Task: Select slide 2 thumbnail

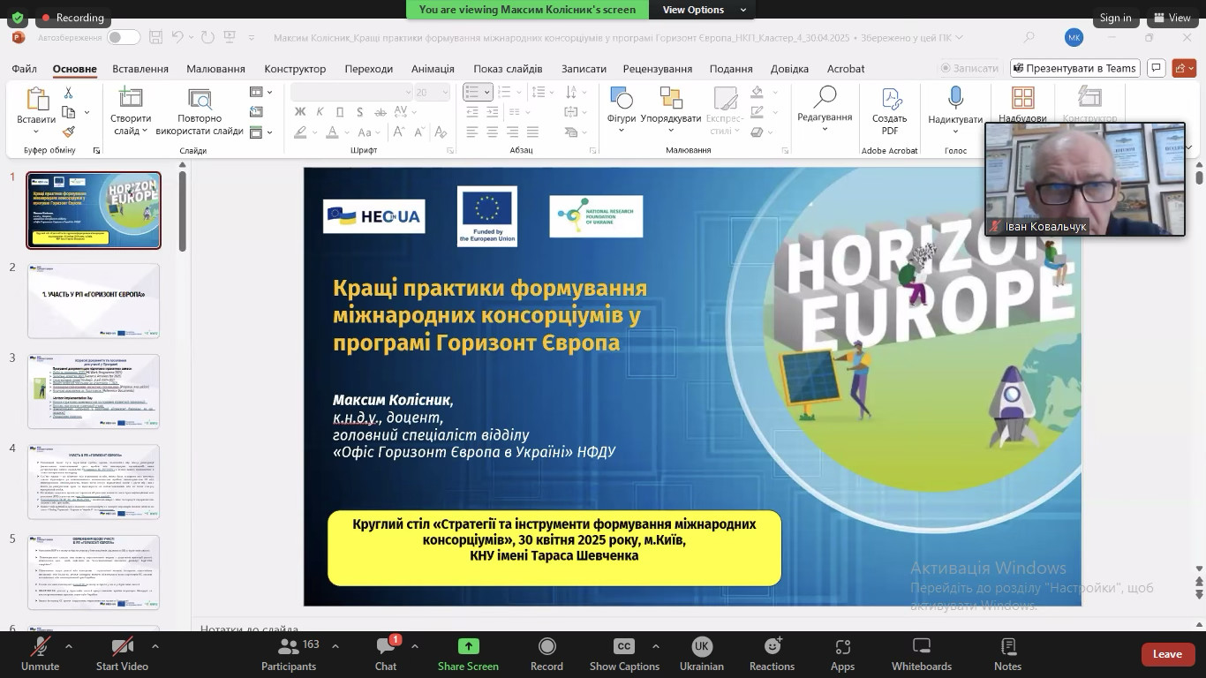Action: pos(94,300)
